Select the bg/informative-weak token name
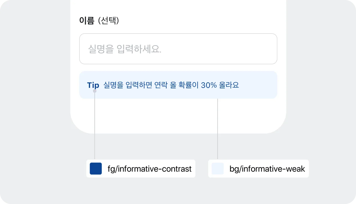356x204 pixels. click(x=267, y=169)
